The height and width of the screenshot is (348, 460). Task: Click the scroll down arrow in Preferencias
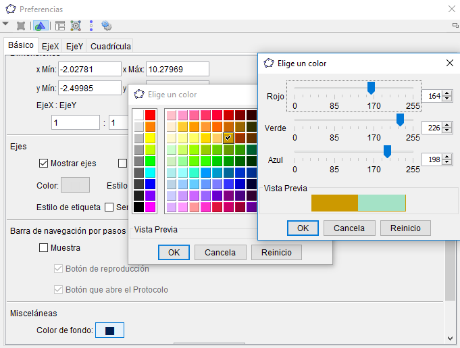451,339
